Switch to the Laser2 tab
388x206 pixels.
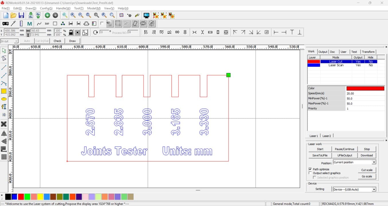326,136
